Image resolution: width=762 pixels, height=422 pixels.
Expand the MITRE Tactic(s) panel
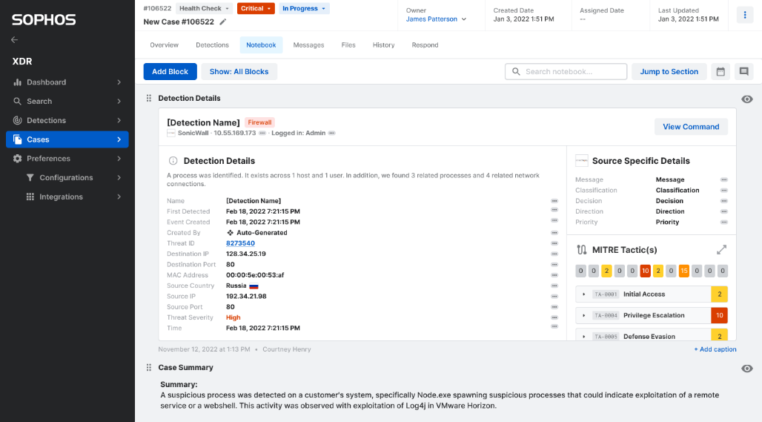click(x=722, y=250)
